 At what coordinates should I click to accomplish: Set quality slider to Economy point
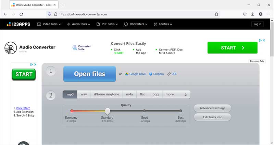click(72, 111)
